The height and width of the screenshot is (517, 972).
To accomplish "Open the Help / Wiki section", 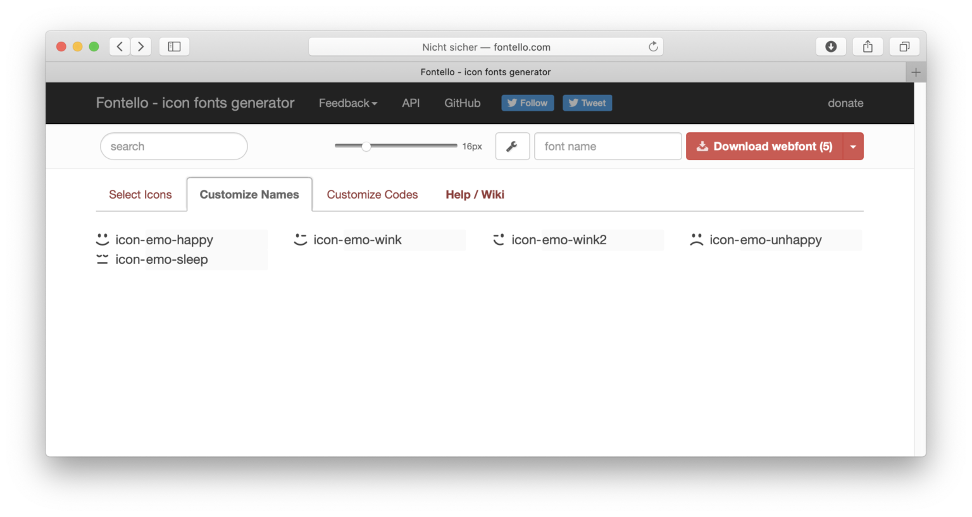I will tap(475, 194).
